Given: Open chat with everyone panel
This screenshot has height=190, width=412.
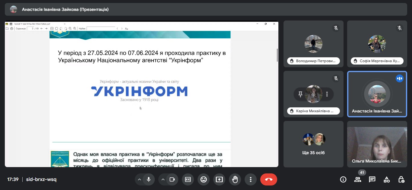Looking at the screenshot, I should (372, 179).
